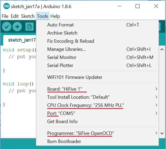Expand Tool Install Location submenu
Image resolution: width=166 pixels, height=149 pixels.
pyautogui.click(x=97, y=97)
